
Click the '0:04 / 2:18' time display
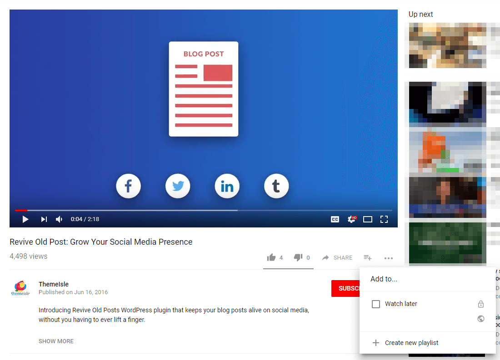pyautogui.click(x=85, y=219)
